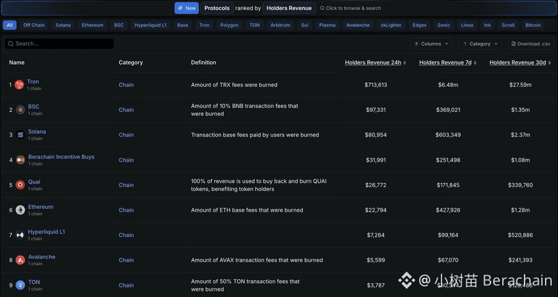This screenshot has height=297, width=558.
Task: Filter by TON chain tab
Action: [x=254, y=25]
